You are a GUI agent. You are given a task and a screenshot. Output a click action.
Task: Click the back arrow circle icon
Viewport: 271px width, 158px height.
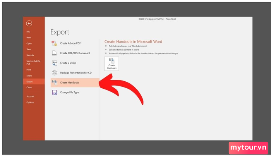click(x=29, y=23)
